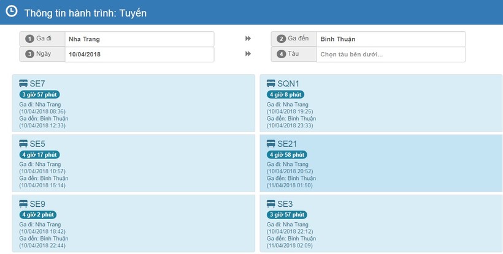Click the 4 giờ 58 phút badge
This screenshot has height=254, width=503.
pyautogui.click(x=287, y=155)
